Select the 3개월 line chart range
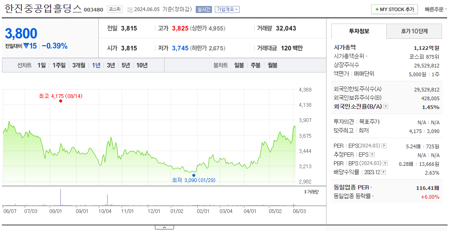The height and width of the screenshot is (231, 449). tap(79, 65)
